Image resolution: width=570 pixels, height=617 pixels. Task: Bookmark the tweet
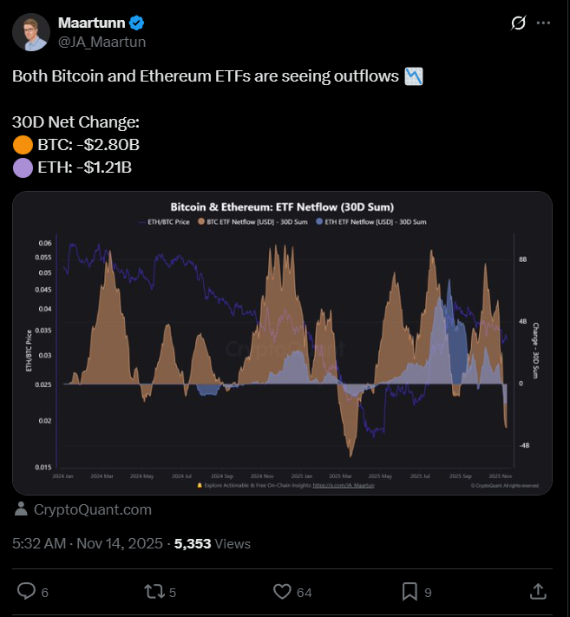coord(409,591)
